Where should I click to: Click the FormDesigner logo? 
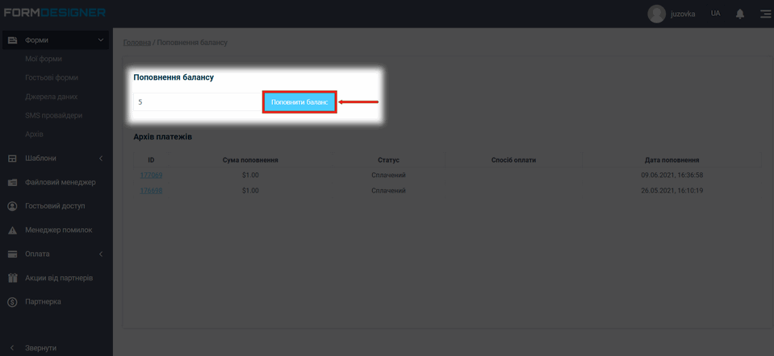click(55, 13)
